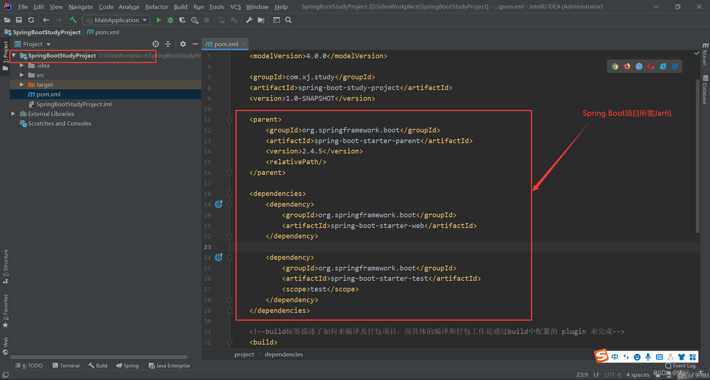710x380 pixels.
Task: Fold the dependencies tag at line 18
Action: [230, 194]
